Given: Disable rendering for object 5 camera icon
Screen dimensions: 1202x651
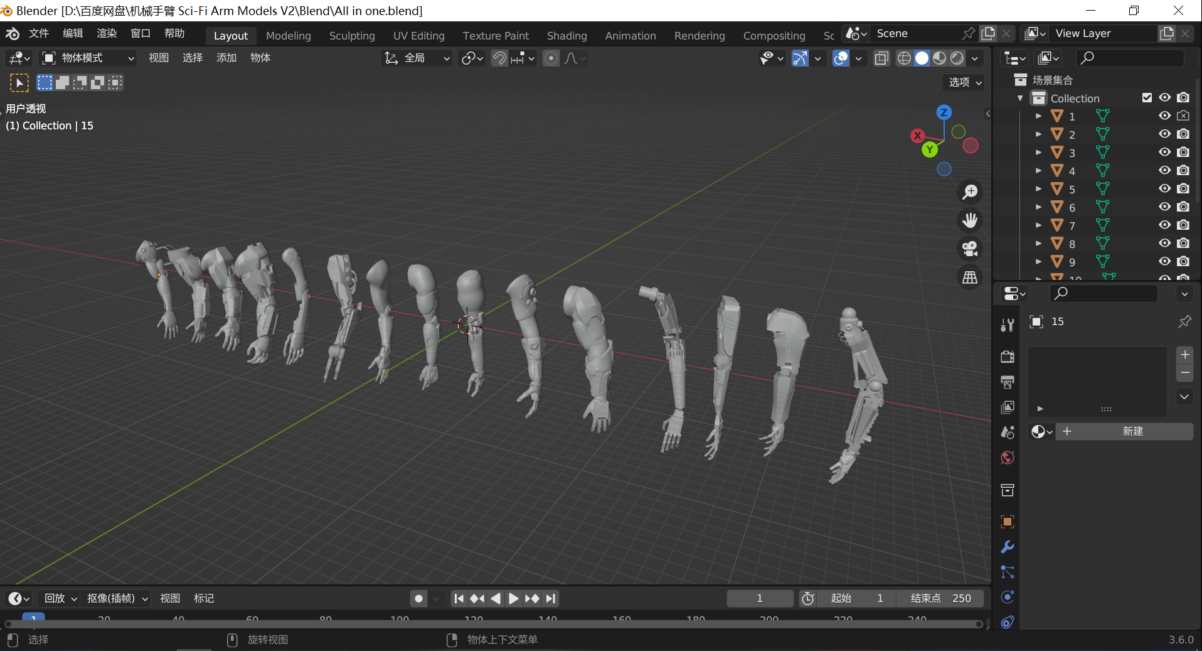Looking at the screenshot, I should point(1183,188).
